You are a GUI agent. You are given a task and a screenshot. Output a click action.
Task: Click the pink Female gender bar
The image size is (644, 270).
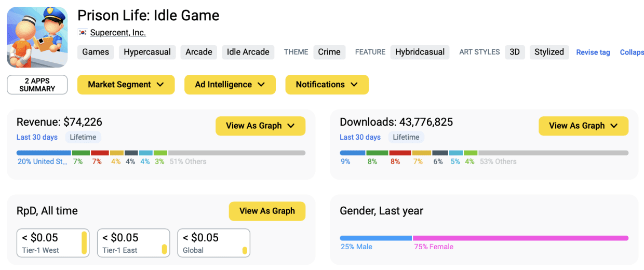[520, 238]
